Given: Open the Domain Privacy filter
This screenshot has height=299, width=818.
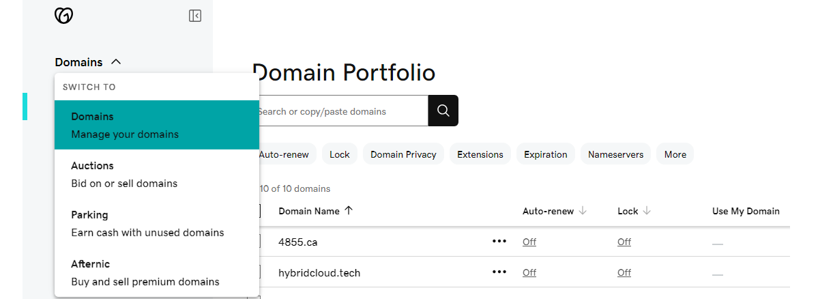Looking at the screenshot, I should (403, 154).
